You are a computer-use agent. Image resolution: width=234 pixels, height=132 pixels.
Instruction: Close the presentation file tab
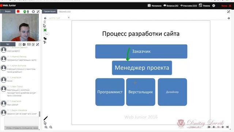[69, 18]
